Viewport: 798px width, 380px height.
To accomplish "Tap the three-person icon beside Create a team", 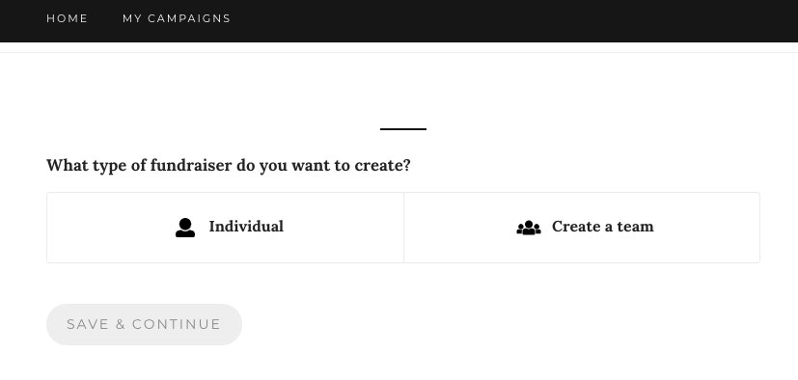I will (x=529, y=228).
